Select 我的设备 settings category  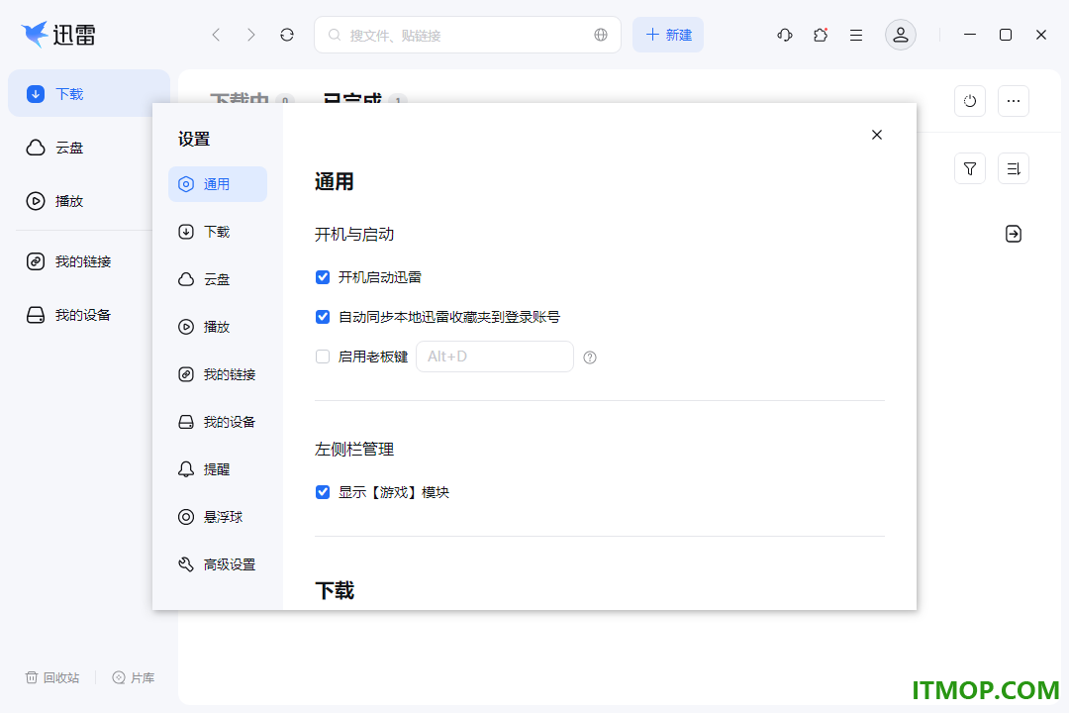pyautogui.click(x=218, y=422)
